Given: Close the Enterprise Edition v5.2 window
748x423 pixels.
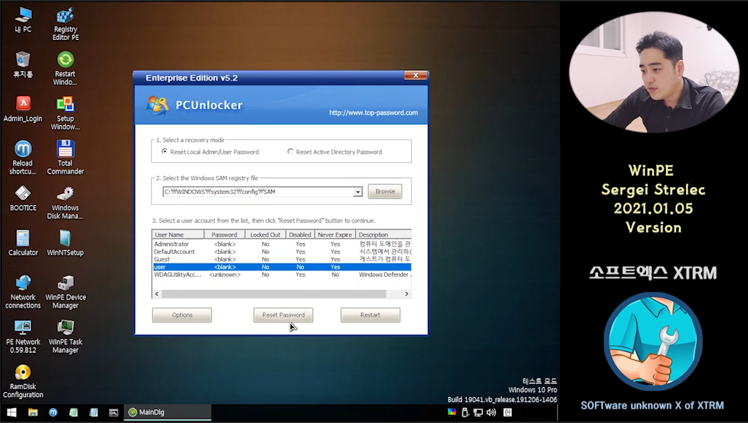Looking at the screenshot, I should point(415,75).
